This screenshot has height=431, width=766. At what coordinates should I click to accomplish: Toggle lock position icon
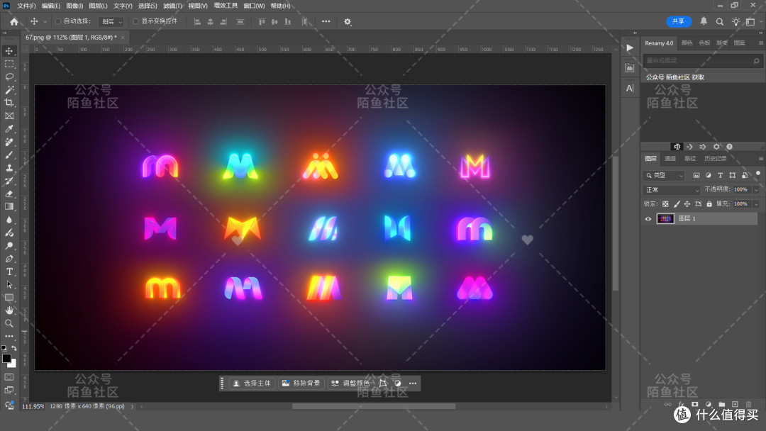pos(687,204)
